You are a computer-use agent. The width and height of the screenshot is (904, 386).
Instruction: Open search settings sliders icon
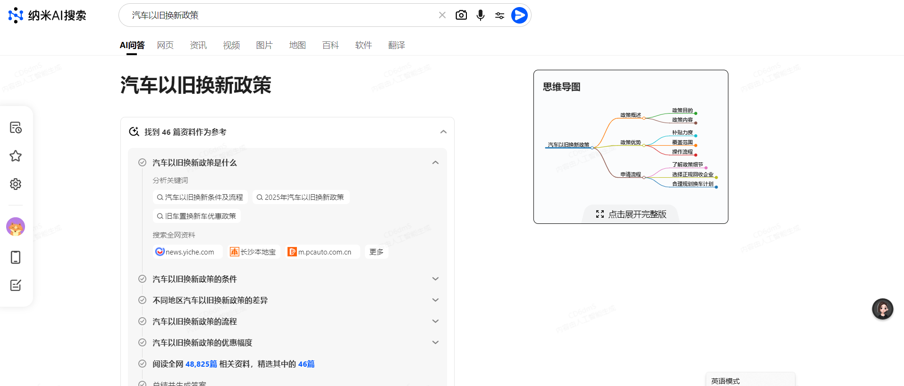coord(499,16)
